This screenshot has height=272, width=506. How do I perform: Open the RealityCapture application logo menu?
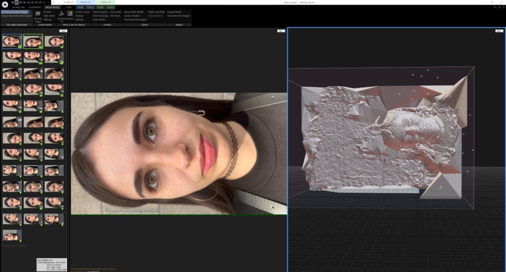[5, 4]
